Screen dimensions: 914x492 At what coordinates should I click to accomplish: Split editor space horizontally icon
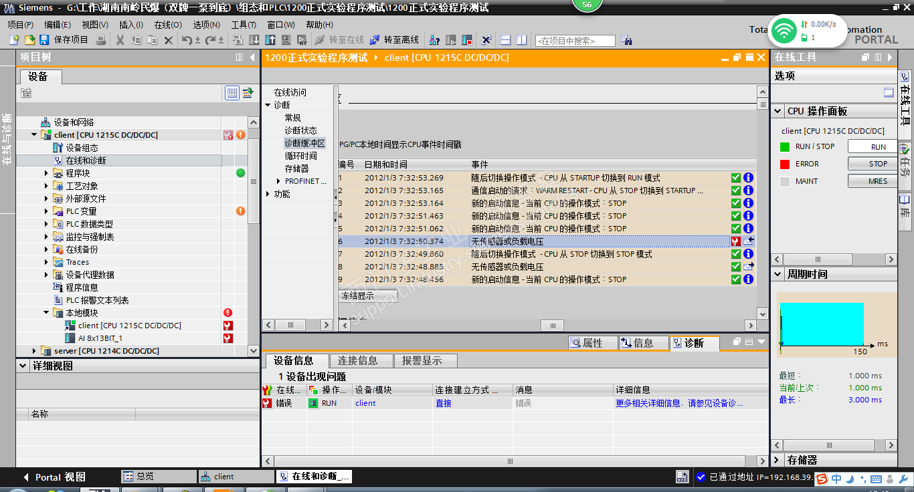pyautogui.click(x=506, y=40)
